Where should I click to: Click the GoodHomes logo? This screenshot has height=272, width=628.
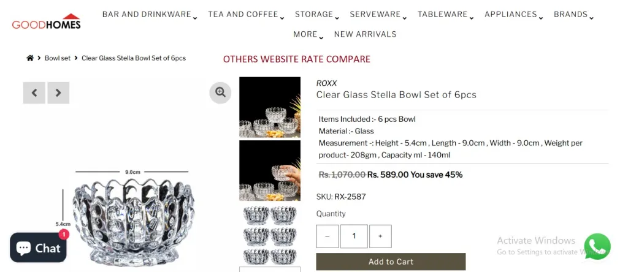(x=46, y=22)
